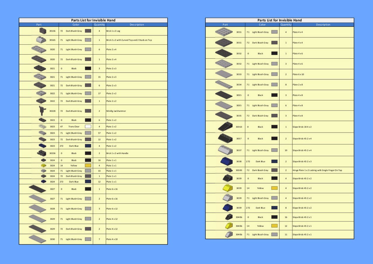The height and width of the screenshot is (264, 373).
Task: Click the Plate 2 x 8 description
Action: click(298, 85)
